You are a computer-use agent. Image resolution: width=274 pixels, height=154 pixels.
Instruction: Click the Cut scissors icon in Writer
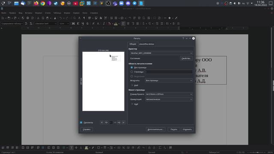[38, 18]
